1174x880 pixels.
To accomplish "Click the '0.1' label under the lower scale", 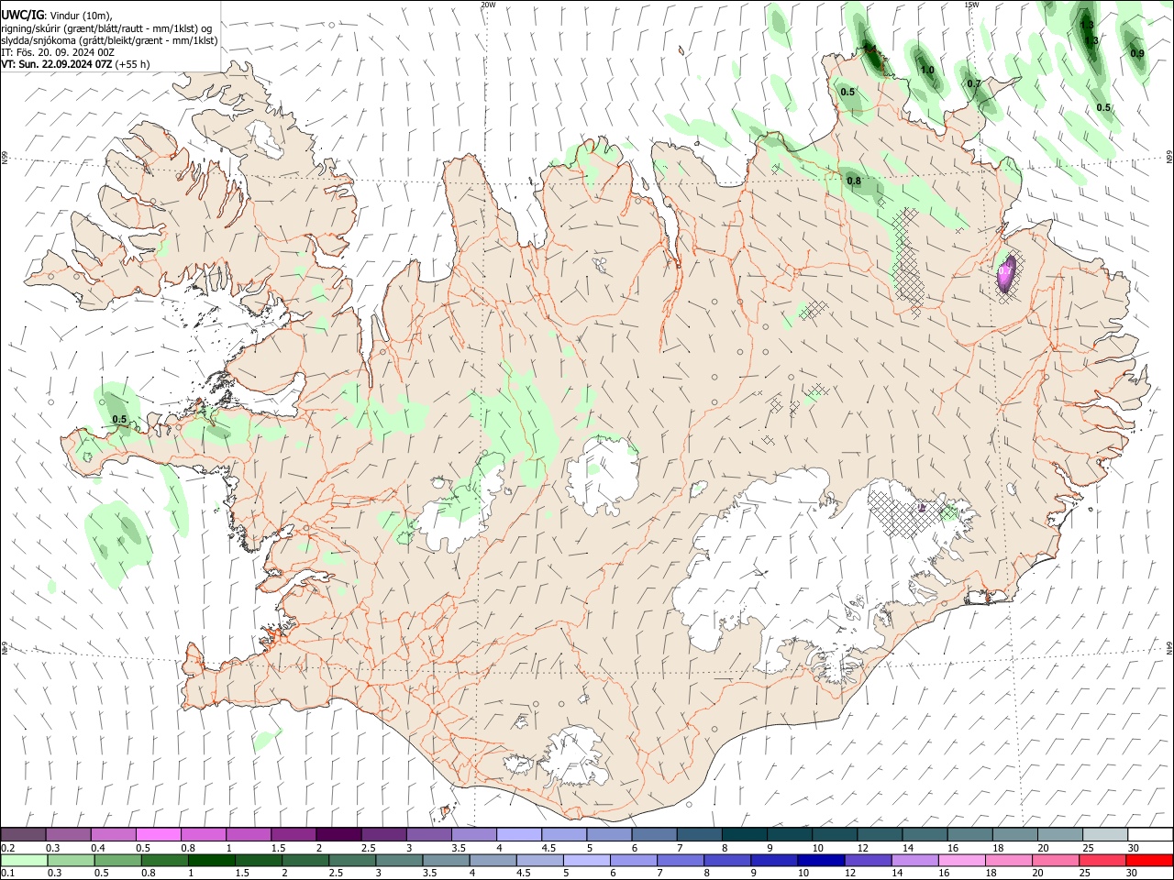I will [x=8, y=873].
